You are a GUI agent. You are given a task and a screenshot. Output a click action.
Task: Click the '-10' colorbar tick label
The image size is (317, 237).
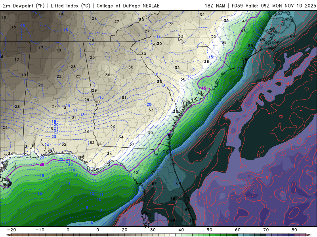[x=40, y=230]
